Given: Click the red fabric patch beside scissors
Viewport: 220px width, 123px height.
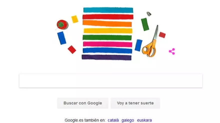Looking at the screenshot, I should [162, 35].
